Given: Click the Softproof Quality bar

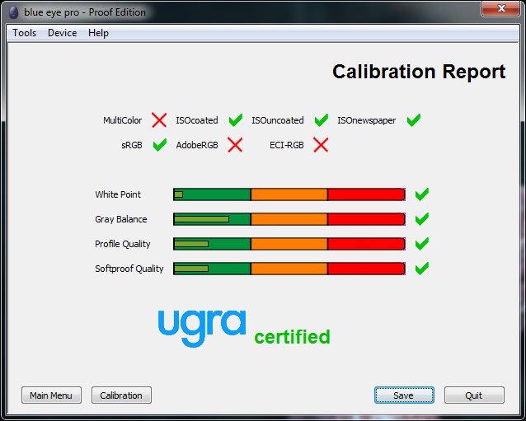Looking at the screenshot, I should tap(289, 269).
